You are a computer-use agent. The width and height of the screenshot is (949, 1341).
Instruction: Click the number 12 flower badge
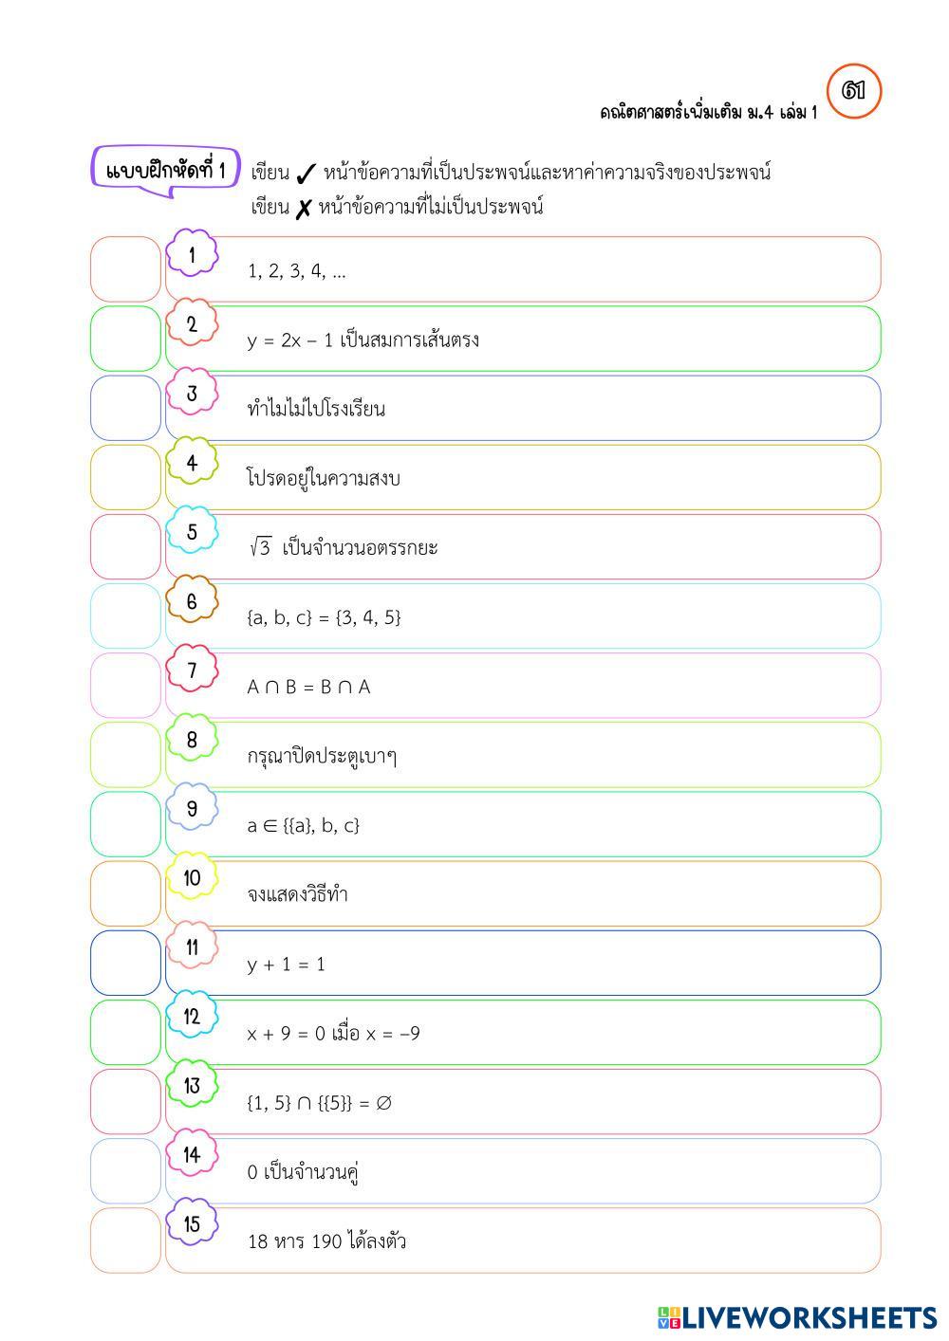coord(192,1018)
